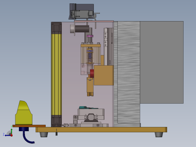
Task: Select the yellow light curtain column
Action: click(57, 74)
